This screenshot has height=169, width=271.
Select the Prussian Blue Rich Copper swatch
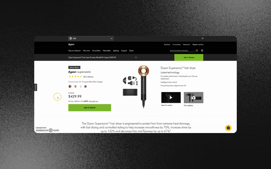[70, 86]
